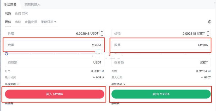Increase sell price with up arrow
216x111 pixels.
pos(208,32)
